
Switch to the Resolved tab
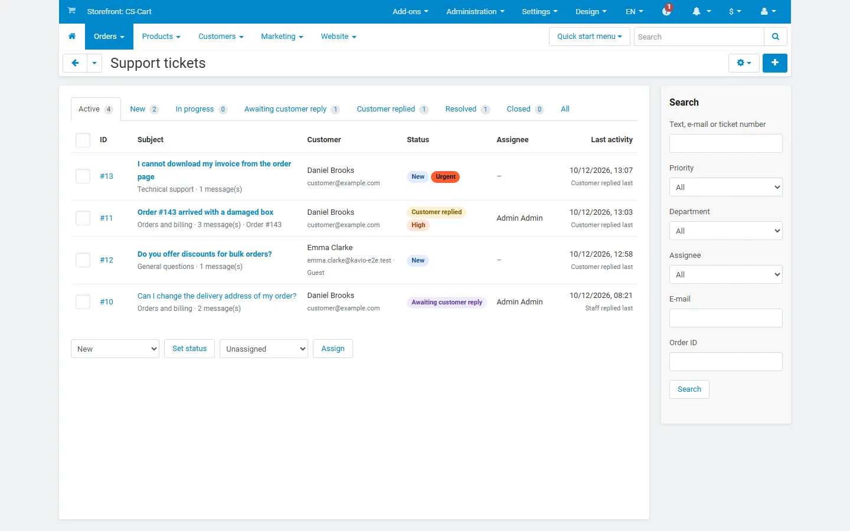467,109
